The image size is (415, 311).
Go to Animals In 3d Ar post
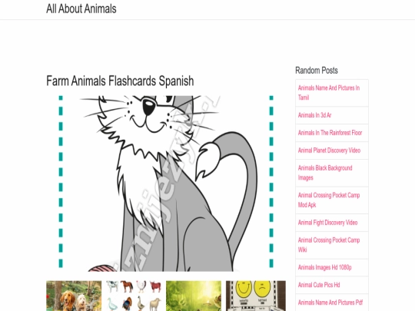click(x=314, y=115)
